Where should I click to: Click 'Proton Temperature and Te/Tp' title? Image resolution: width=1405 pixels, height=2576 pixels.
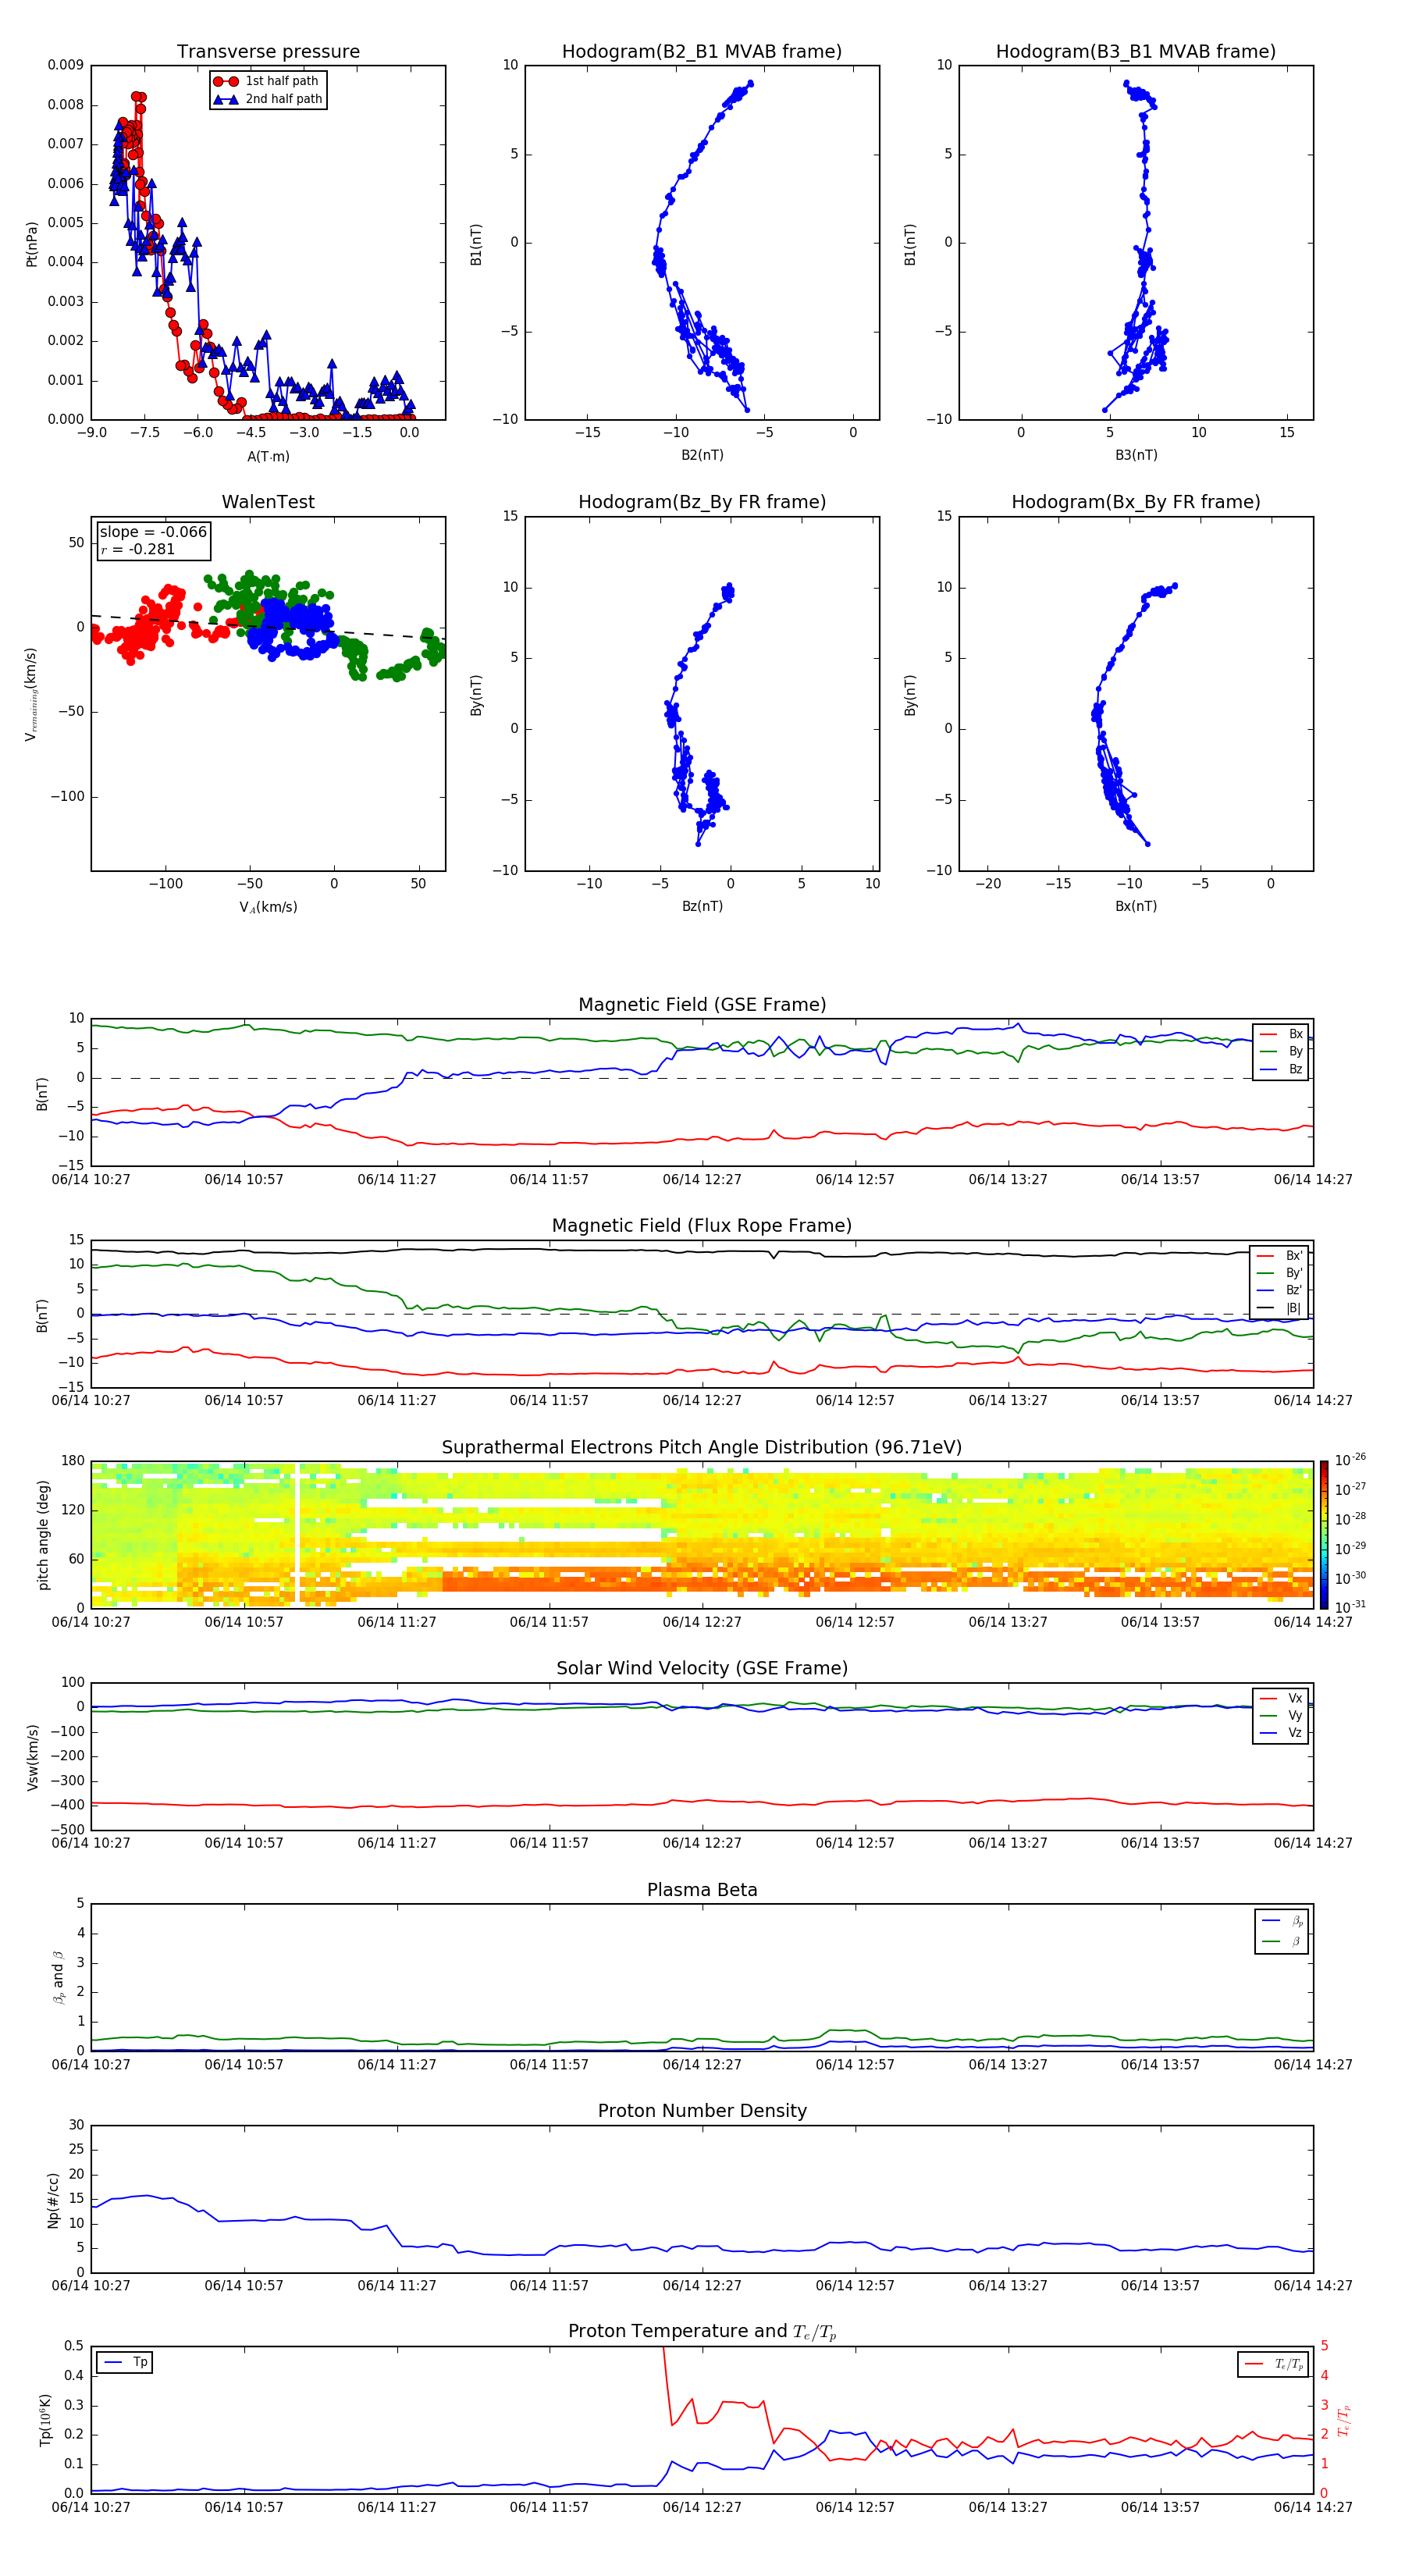[702, 2331]
